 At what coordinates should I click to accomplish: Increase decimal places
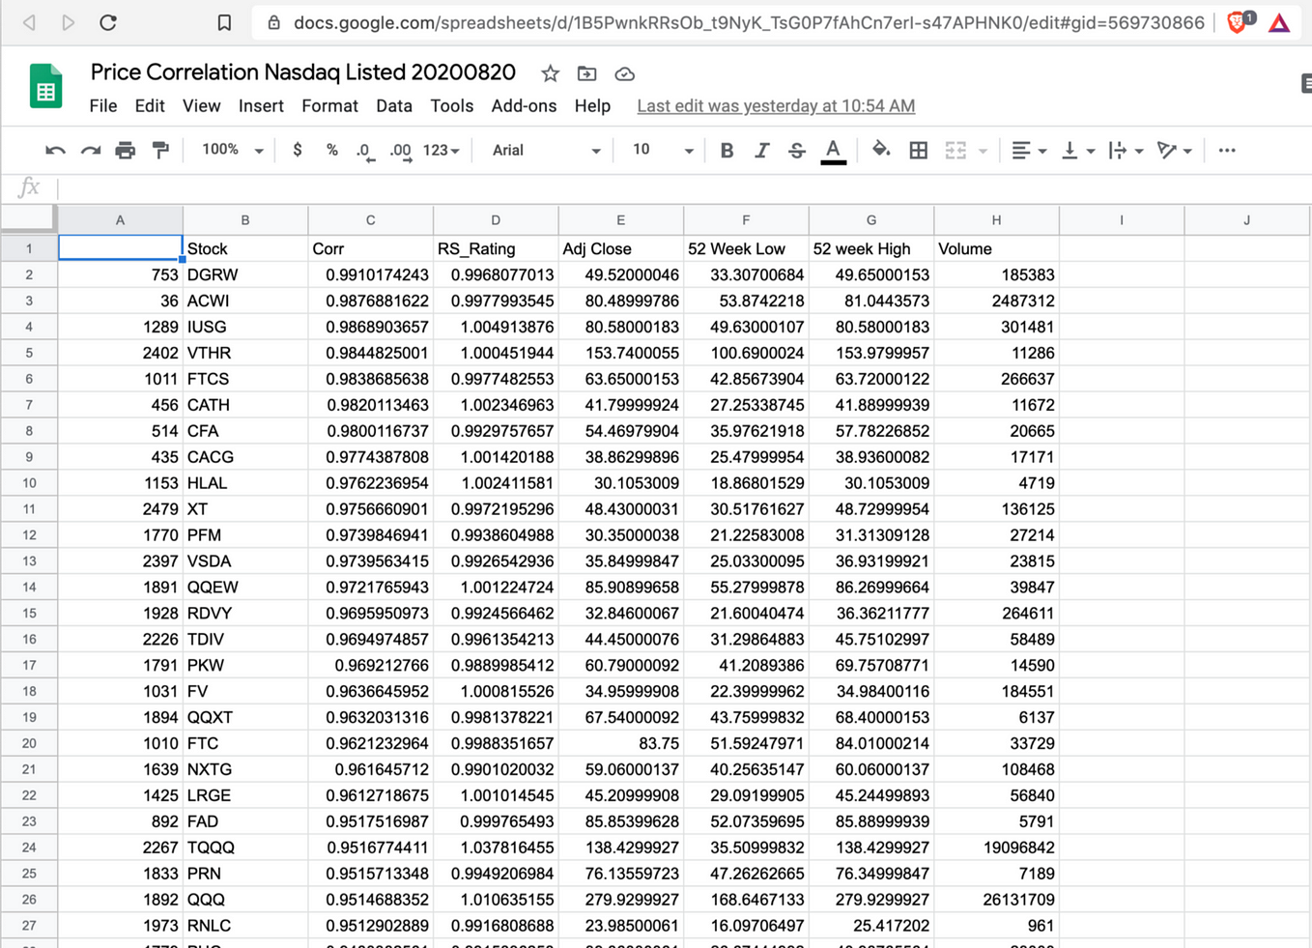click(400, 151)
